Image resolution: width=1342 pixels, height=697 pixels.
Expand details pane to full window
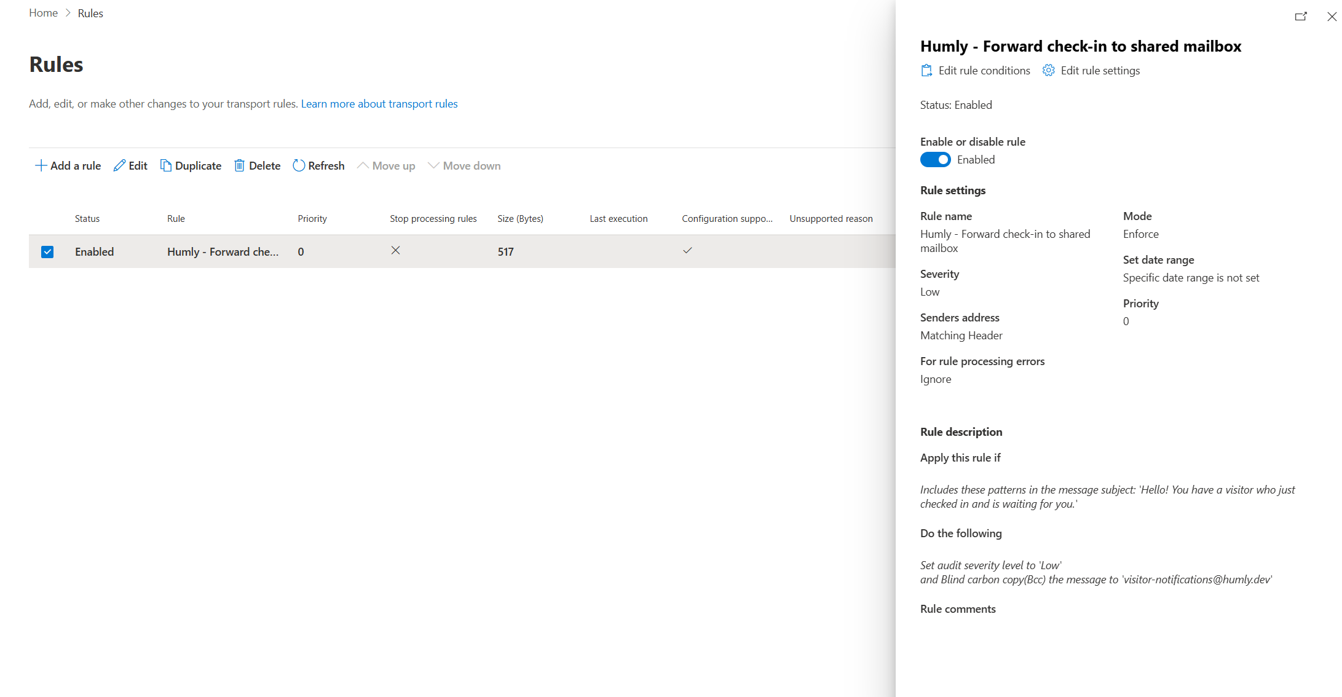pos(1301,17)
